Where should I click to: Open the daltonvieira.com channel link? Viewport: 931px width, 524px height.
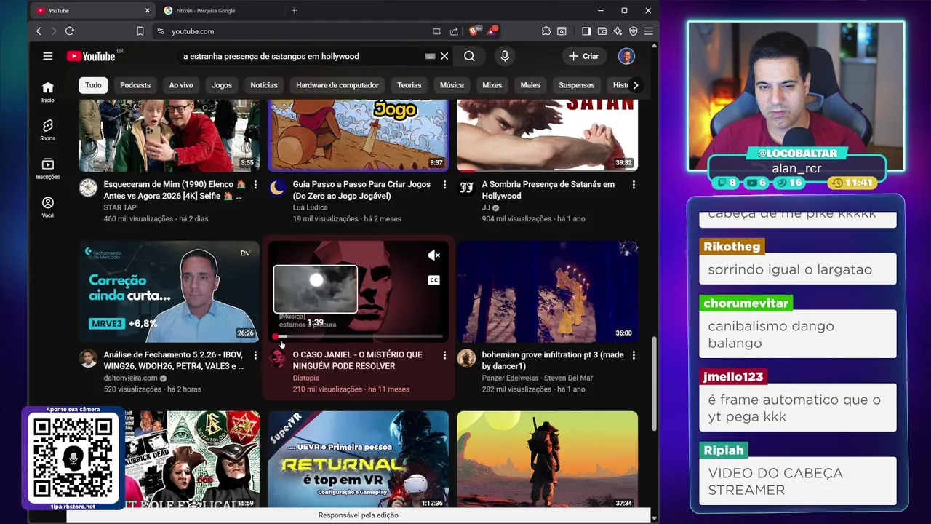[x=131, y=378]
